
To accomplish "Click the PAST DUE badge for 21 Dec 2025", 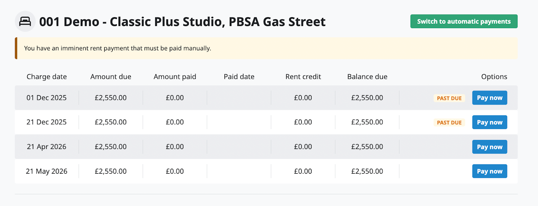I will 449,123.
